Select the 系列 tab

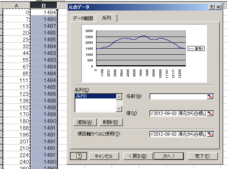point(106,18)
